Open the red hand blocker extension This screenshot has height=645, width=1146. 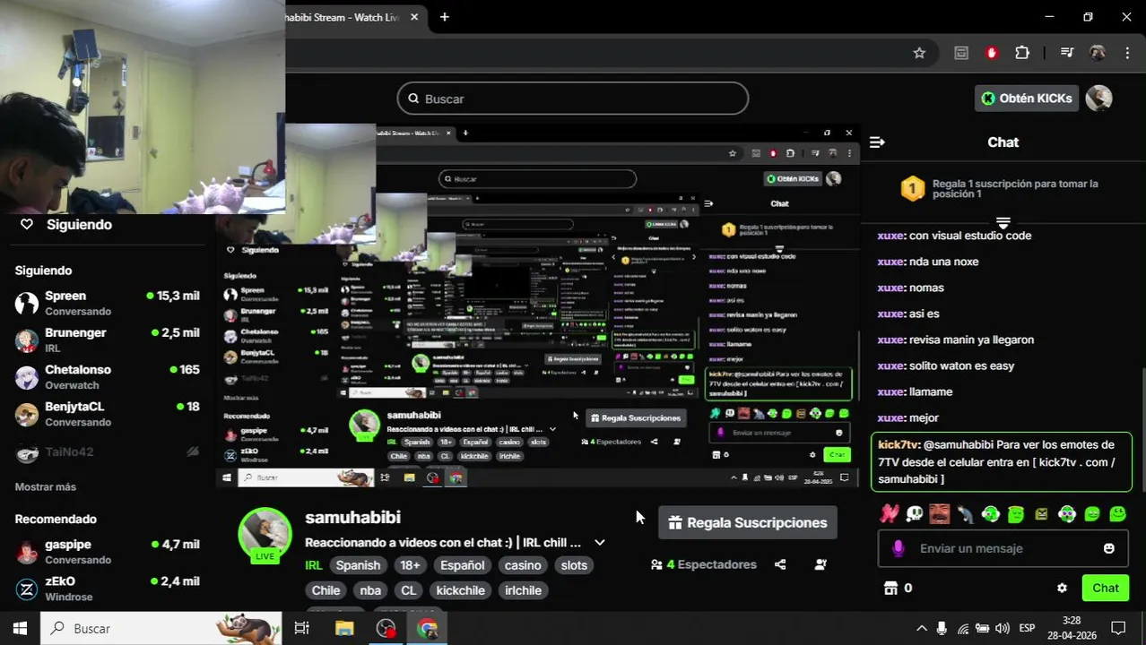[992, 53]
